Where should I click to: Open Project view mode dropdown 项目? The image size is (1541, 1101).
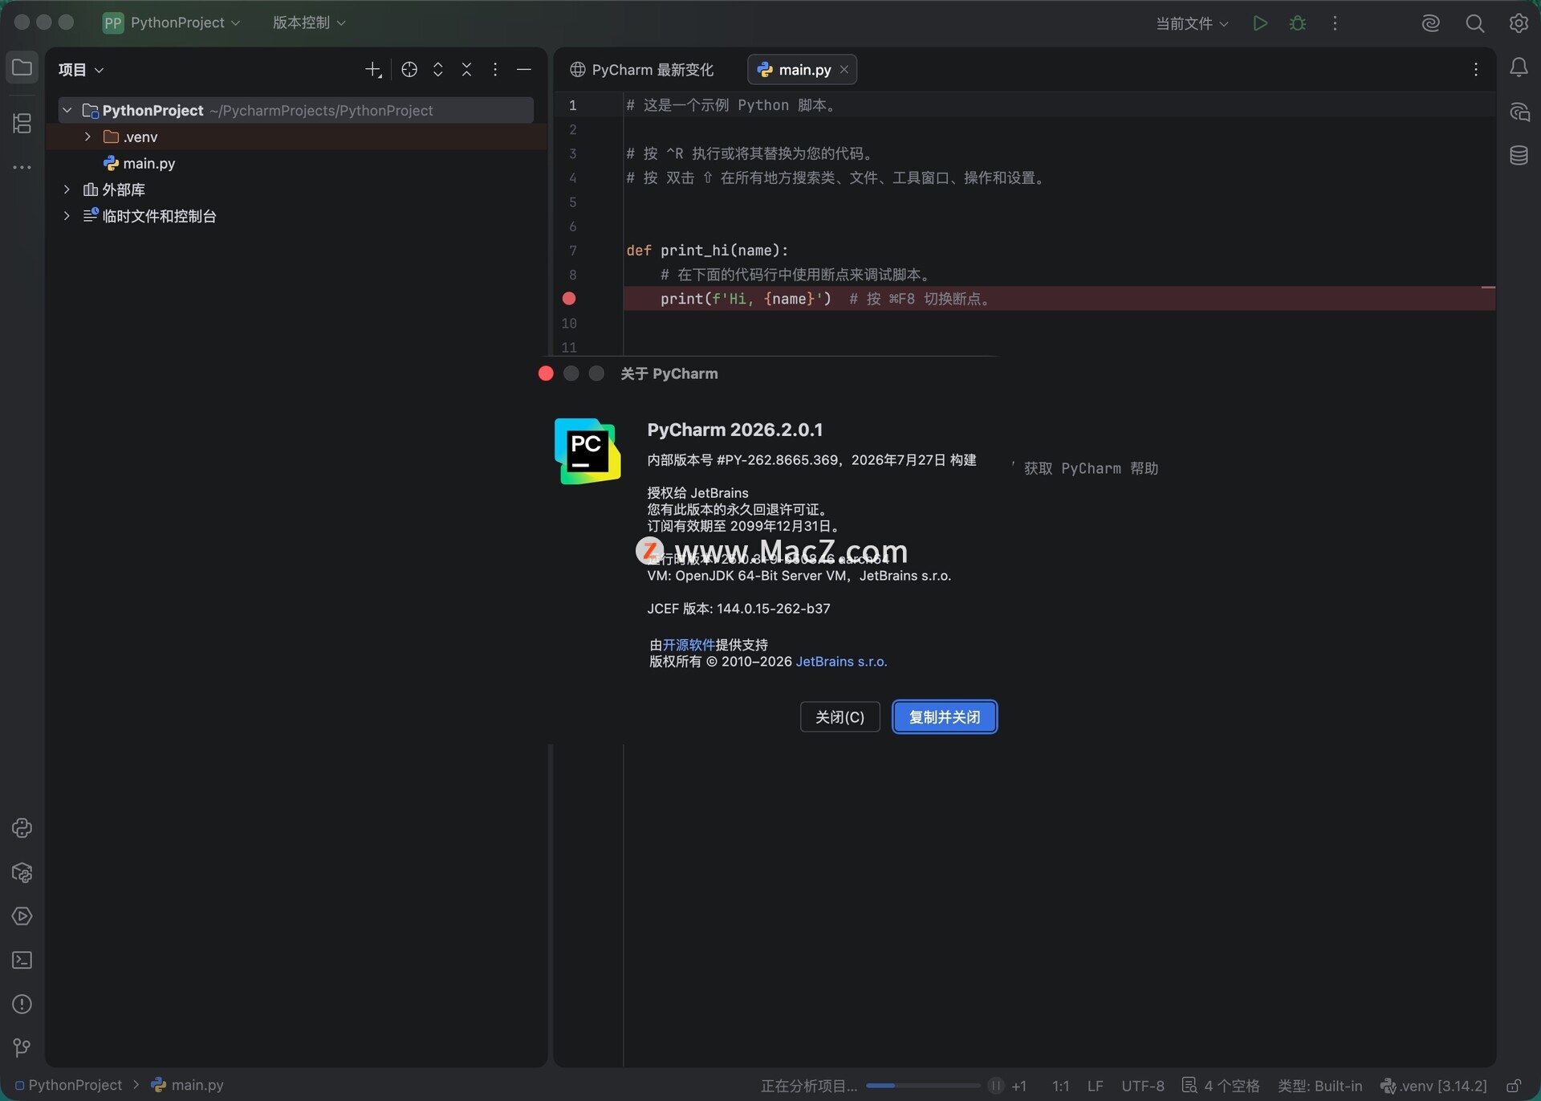tap(81, 70)
